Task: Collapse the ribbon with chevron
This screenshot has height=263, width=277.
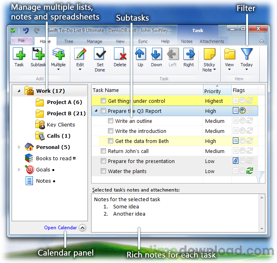Action: [262, 41]
